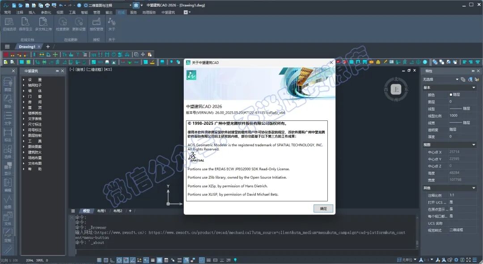Click the blue Help question mark icon
This screenshot has width=483, height=264.
pos(79,5)
